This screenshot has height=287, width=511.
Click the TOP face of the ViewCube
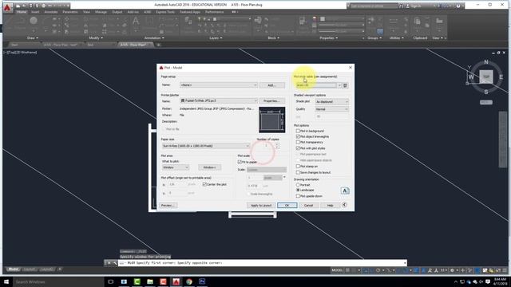point(486,77)
